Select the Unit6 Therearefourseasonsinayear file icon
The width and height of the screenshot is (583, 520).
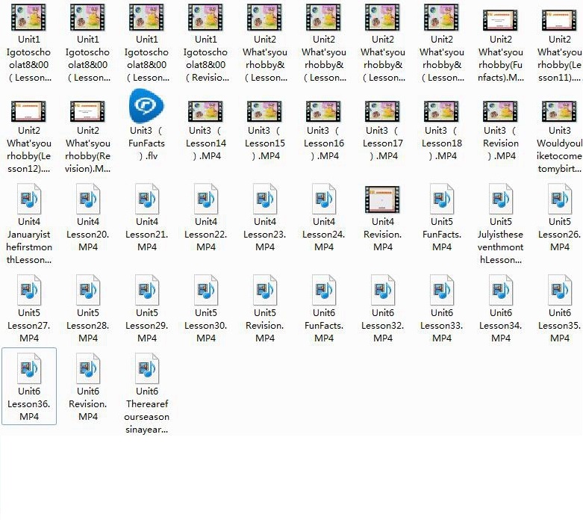(147, 369)
